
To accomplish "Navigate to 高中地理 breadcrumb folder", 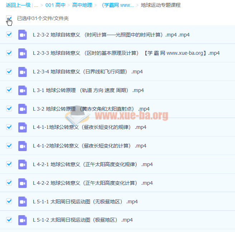I will pos(82,5).
